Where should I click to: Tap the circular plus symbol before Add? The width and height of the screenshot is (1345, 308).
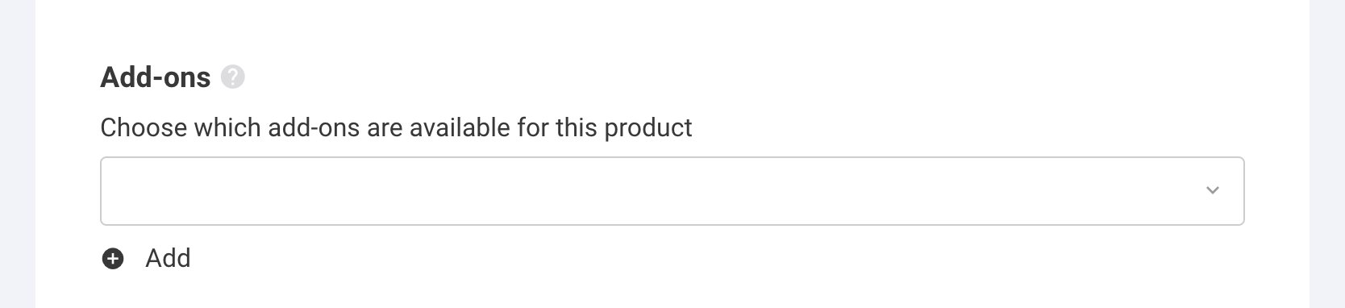coord(113,259)
